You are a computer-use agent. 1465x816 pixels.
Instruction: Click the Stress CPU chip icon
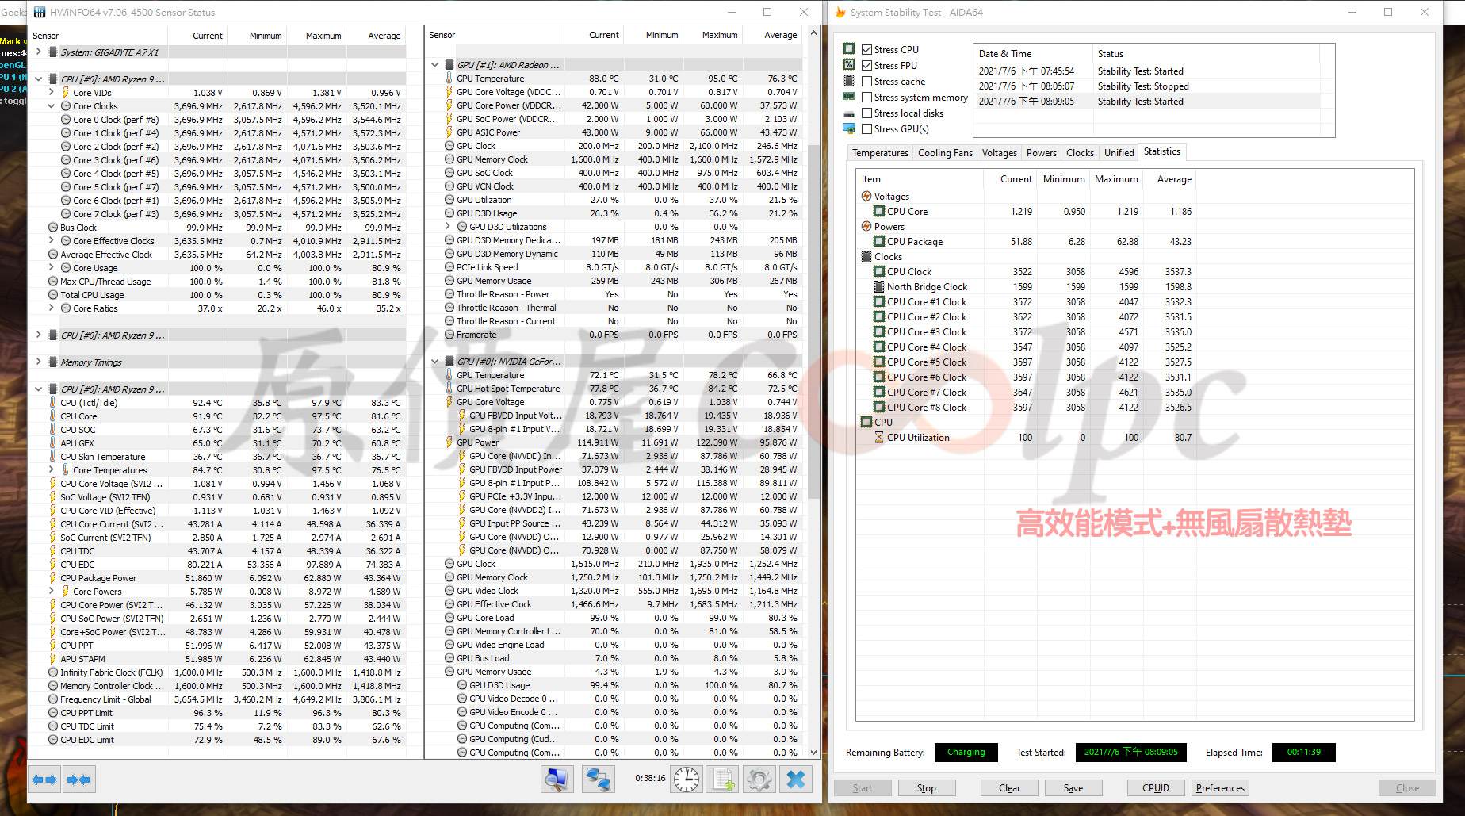(849, 49)
